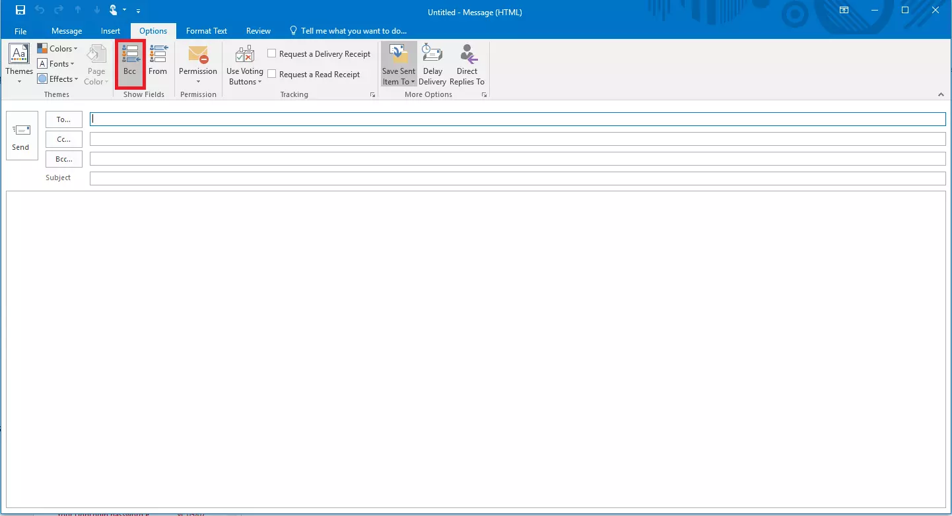Open the Use Voting Buttons dropdown

coord(244,64)
